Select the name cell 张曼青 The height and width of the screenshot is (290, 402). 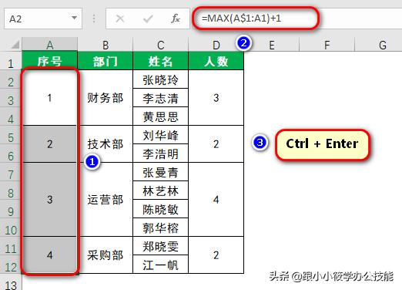pyautogui.click(x=161, y=172)
